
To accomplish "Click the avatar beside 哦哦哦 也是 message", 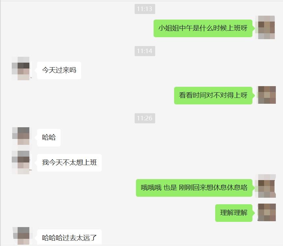I will pos(267,186).
